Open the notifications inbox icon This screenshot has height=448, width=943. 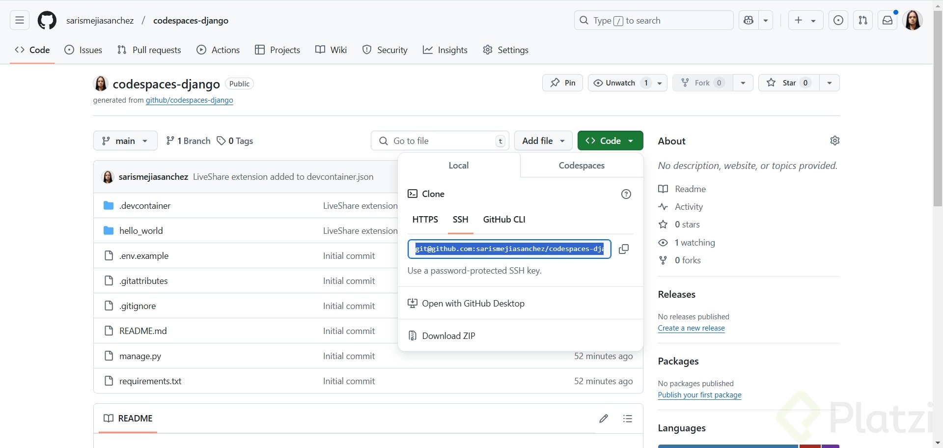[x=888, y=21]
